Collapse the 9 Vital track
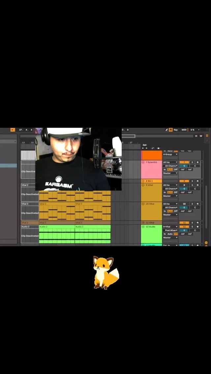Viewport: 211px width, 374px height. 143,185
